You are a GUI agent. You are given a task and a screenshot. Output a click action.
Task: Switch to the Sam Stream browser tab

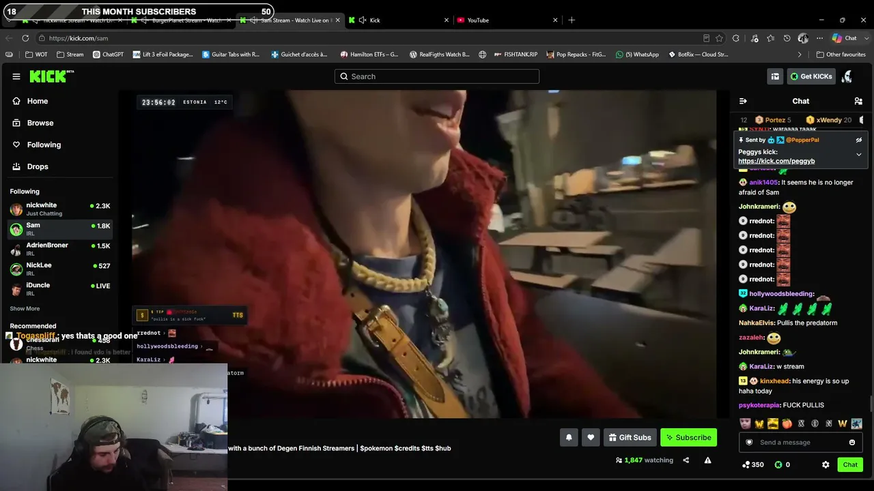290,20
